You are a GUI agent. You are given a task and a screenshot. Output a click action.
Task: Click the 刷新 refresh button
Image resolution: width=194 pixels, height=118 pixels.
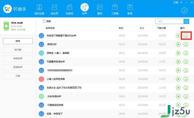point(47,21)
